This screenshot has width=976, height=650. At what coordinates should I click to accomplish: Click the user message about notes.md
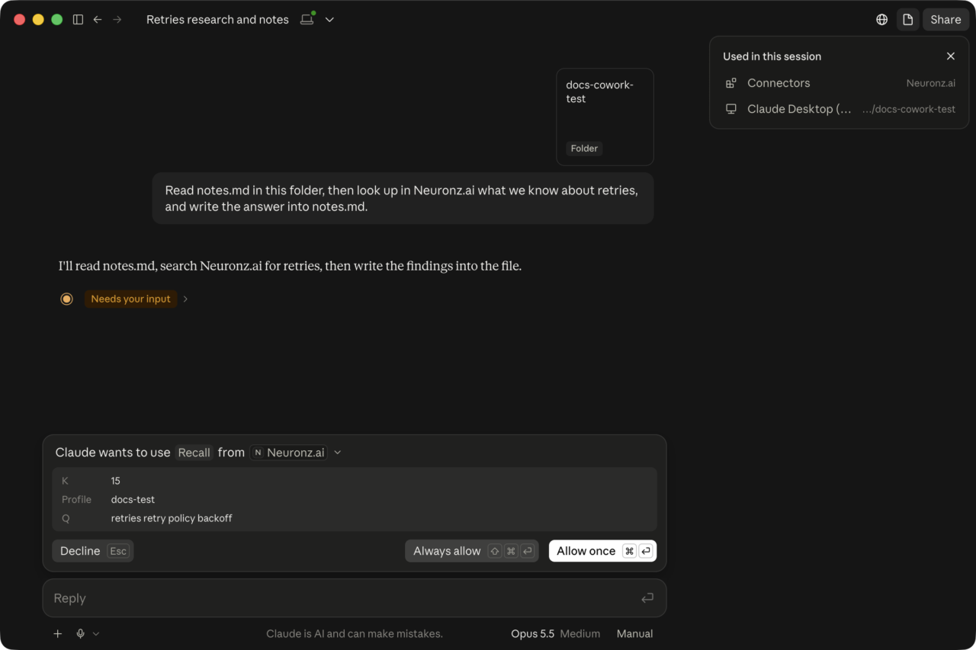(403, 198)
